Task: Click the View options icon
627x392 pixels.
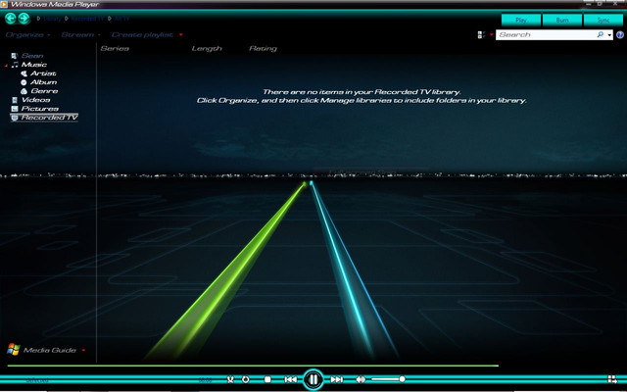Action: [481, 35]
